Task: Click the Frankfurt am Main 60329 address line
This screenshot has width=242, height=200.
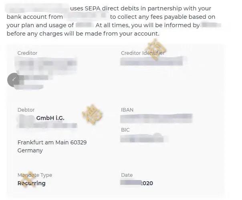Action: click(52, 142)
